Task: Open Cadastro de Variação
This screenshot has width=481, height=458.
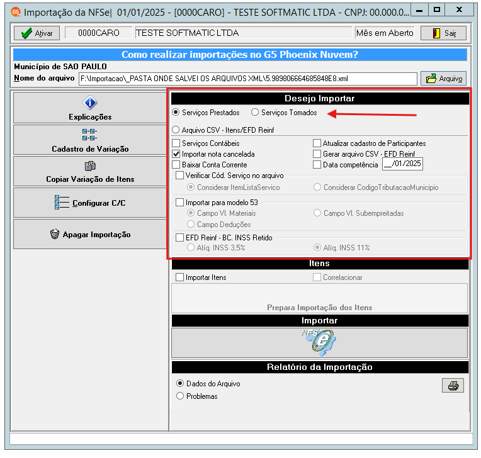Action: [x=90, y=140]
